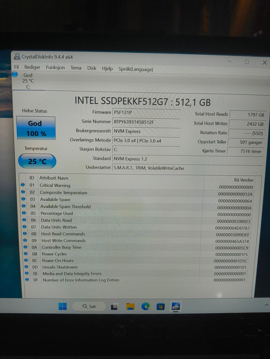Open Task View on the taskbar
The width and height of the screenshot is (270, 359).
tap(114, 307)
